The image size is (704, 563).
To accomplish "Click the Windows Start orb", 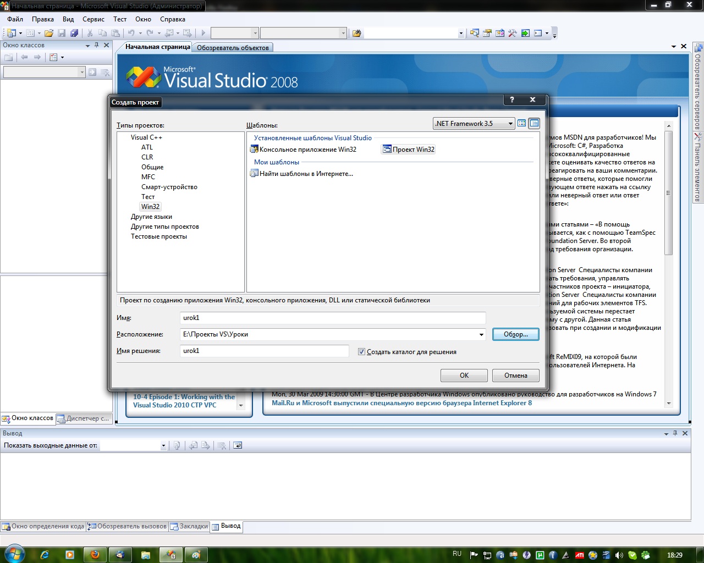I will [x=14, y=554].
